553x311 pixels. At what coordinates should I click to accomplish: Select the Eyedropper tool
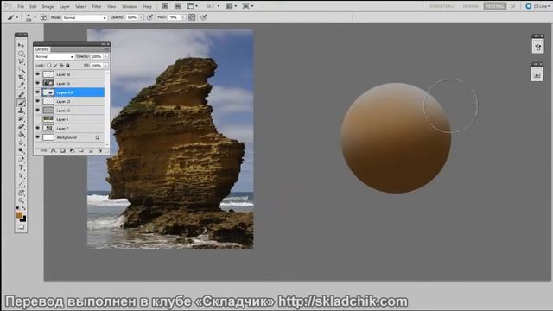(x=21, y=85)
